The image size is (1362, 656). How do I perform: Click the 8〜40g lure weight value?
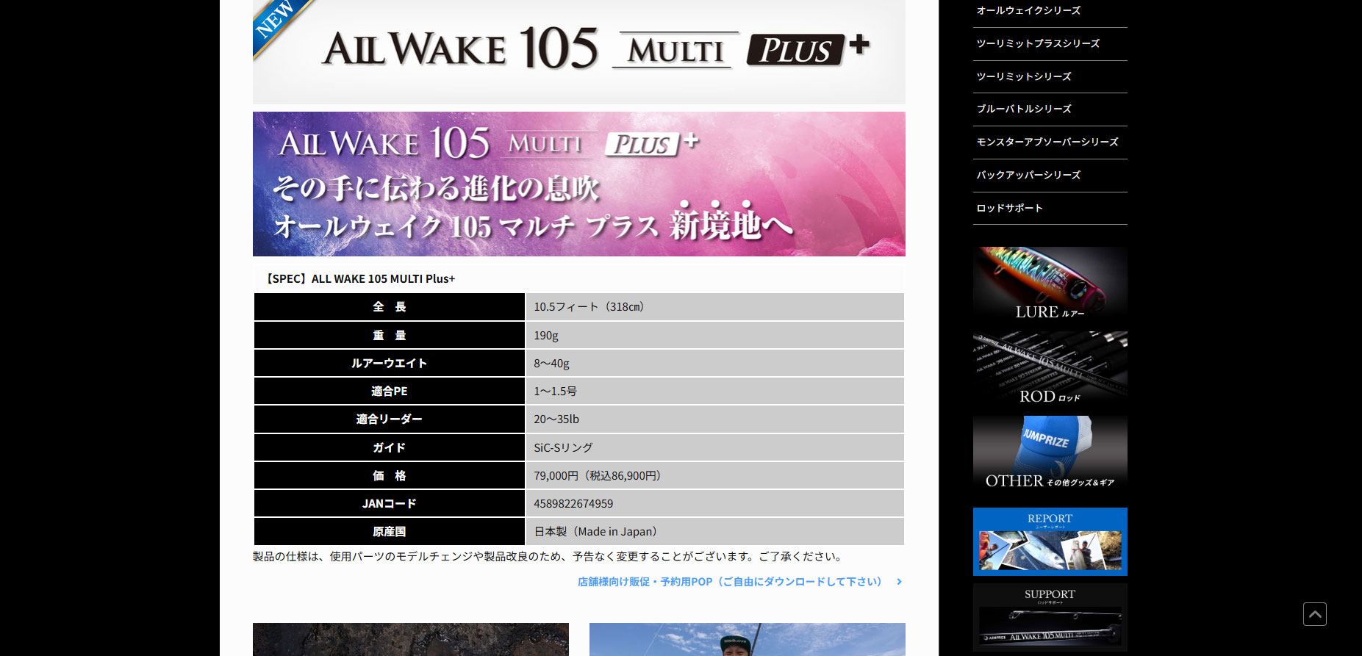coord(551,364)
